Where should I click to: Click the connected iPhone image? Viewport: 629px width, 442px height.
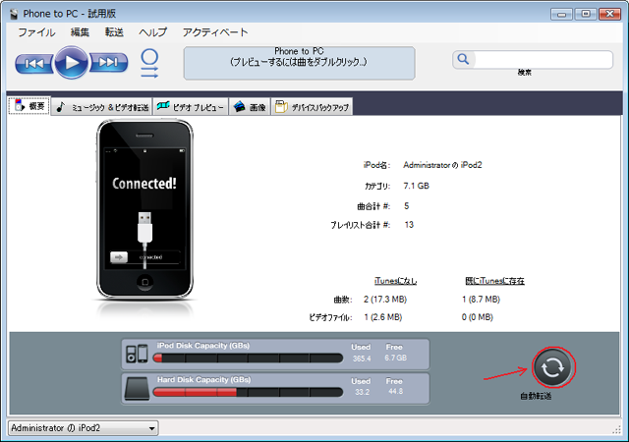coord(144,209)
